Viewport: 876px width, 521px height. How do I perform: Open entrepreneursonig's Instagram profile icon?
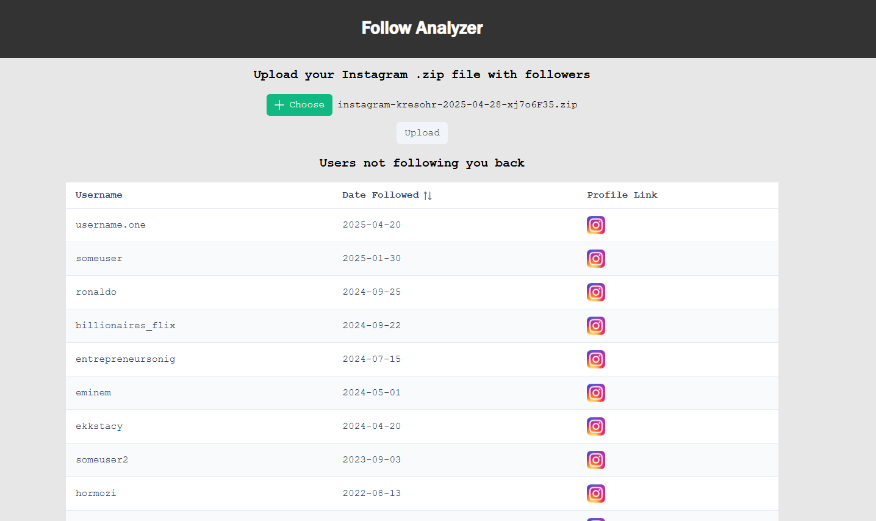pyautogui.click(x=596, y=359)
